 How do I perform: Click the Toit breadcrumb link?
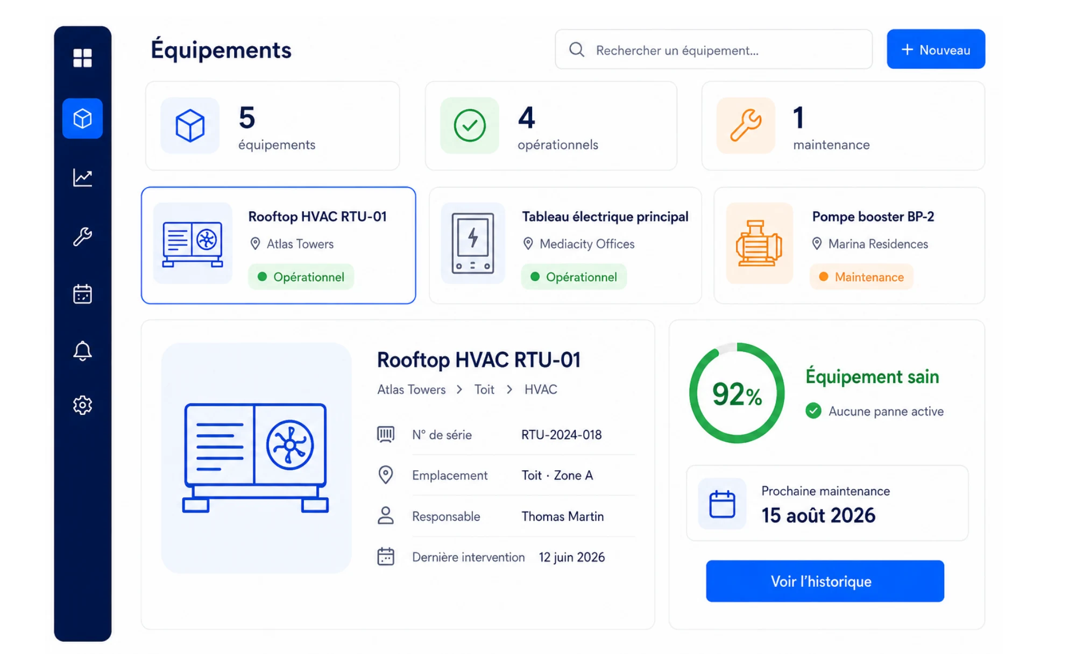(484, 390)
